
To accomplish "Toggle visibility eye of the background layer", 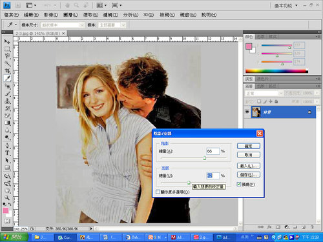I will pyautogui.click(x=247, y=112).
